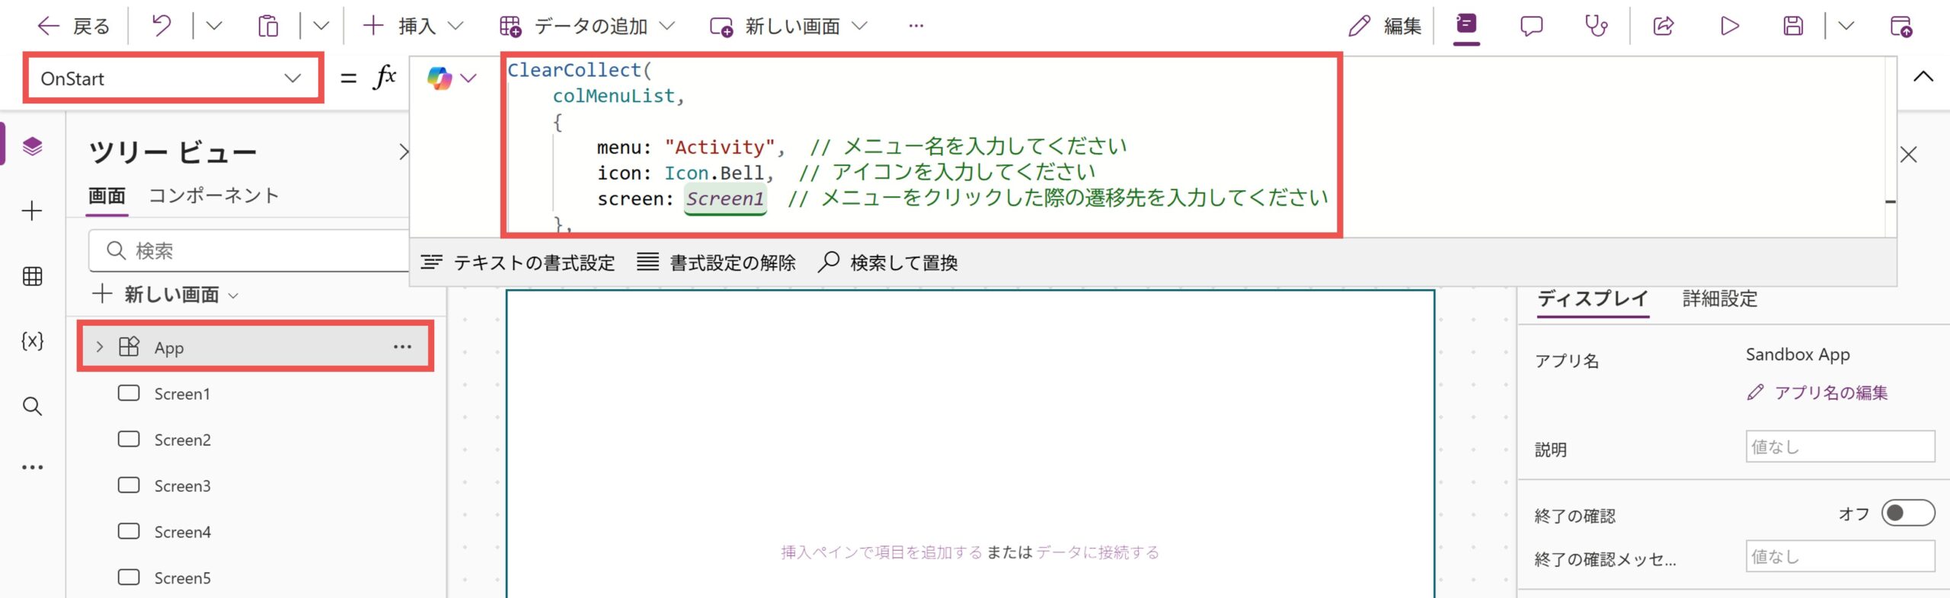Click the undo arrow icon
1950x598 pixels.
pyautogui.click(x=161, y=27)
